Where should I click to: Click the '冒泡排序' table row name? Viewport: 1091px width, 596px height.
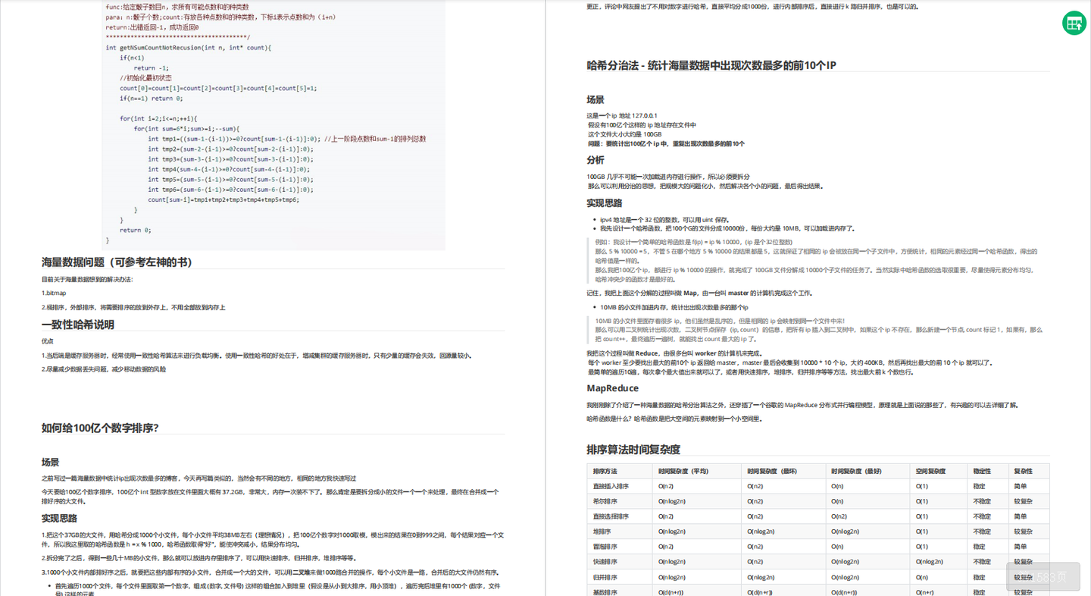(x=605, y=547)
